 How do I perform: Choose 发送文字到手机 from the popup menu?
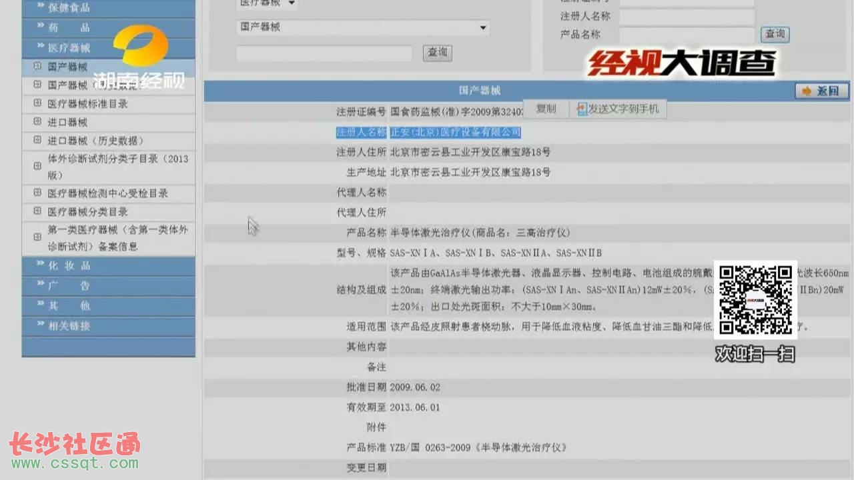pyautogui.click(x=618, y=109)
